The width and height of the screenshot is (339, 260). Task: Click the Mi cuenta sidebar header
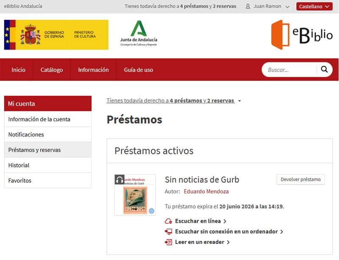pyautogui.click(x=48, y=103)
